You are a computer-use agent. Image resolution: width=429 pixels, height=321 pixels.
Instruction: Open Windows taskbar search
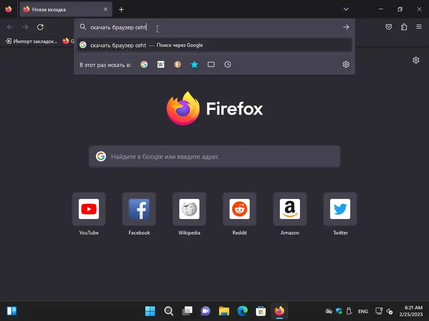[x=168, y=311]
